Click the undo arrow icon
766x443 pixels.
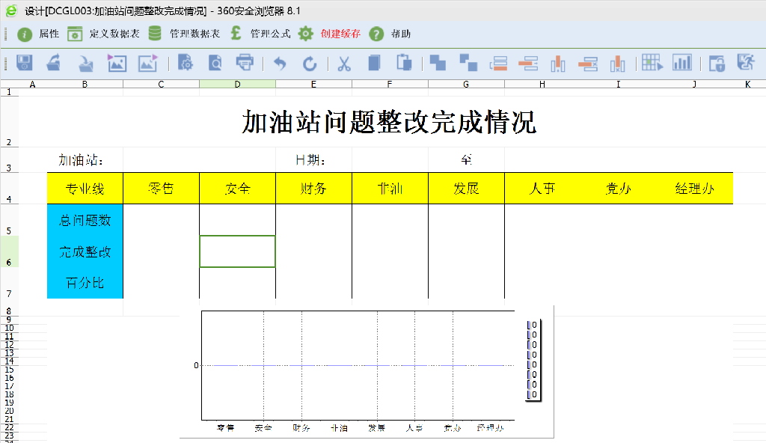[280, 64]
